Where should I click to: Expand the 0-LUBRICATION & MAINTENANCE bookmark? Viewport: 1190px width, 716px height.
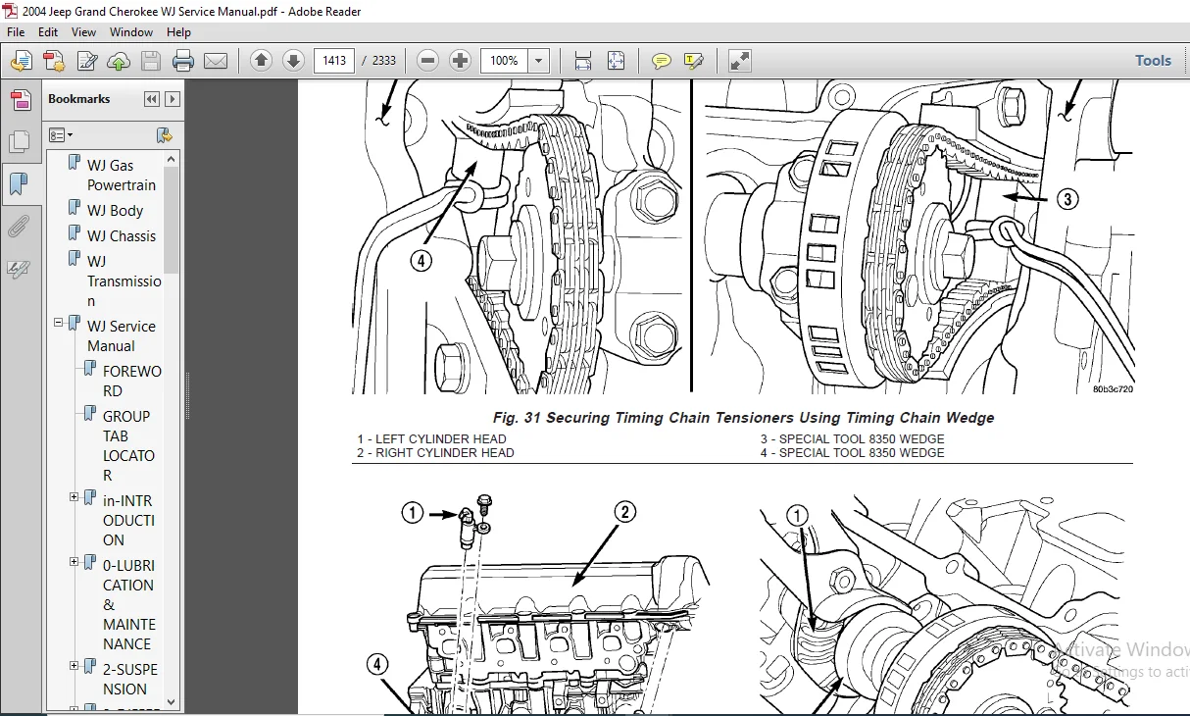[x=74, y=562]
